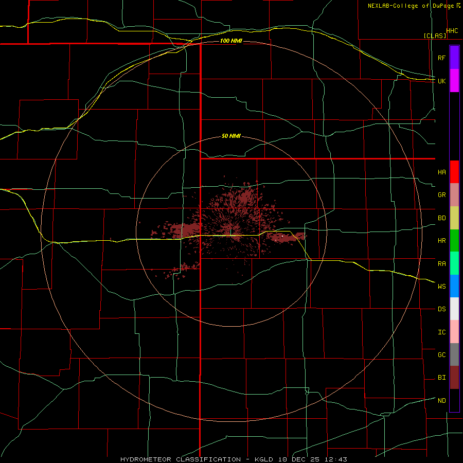Click the IC legend label
This screenshot has width=463, height=463.
pyautogui.click(x=441, y=332)
